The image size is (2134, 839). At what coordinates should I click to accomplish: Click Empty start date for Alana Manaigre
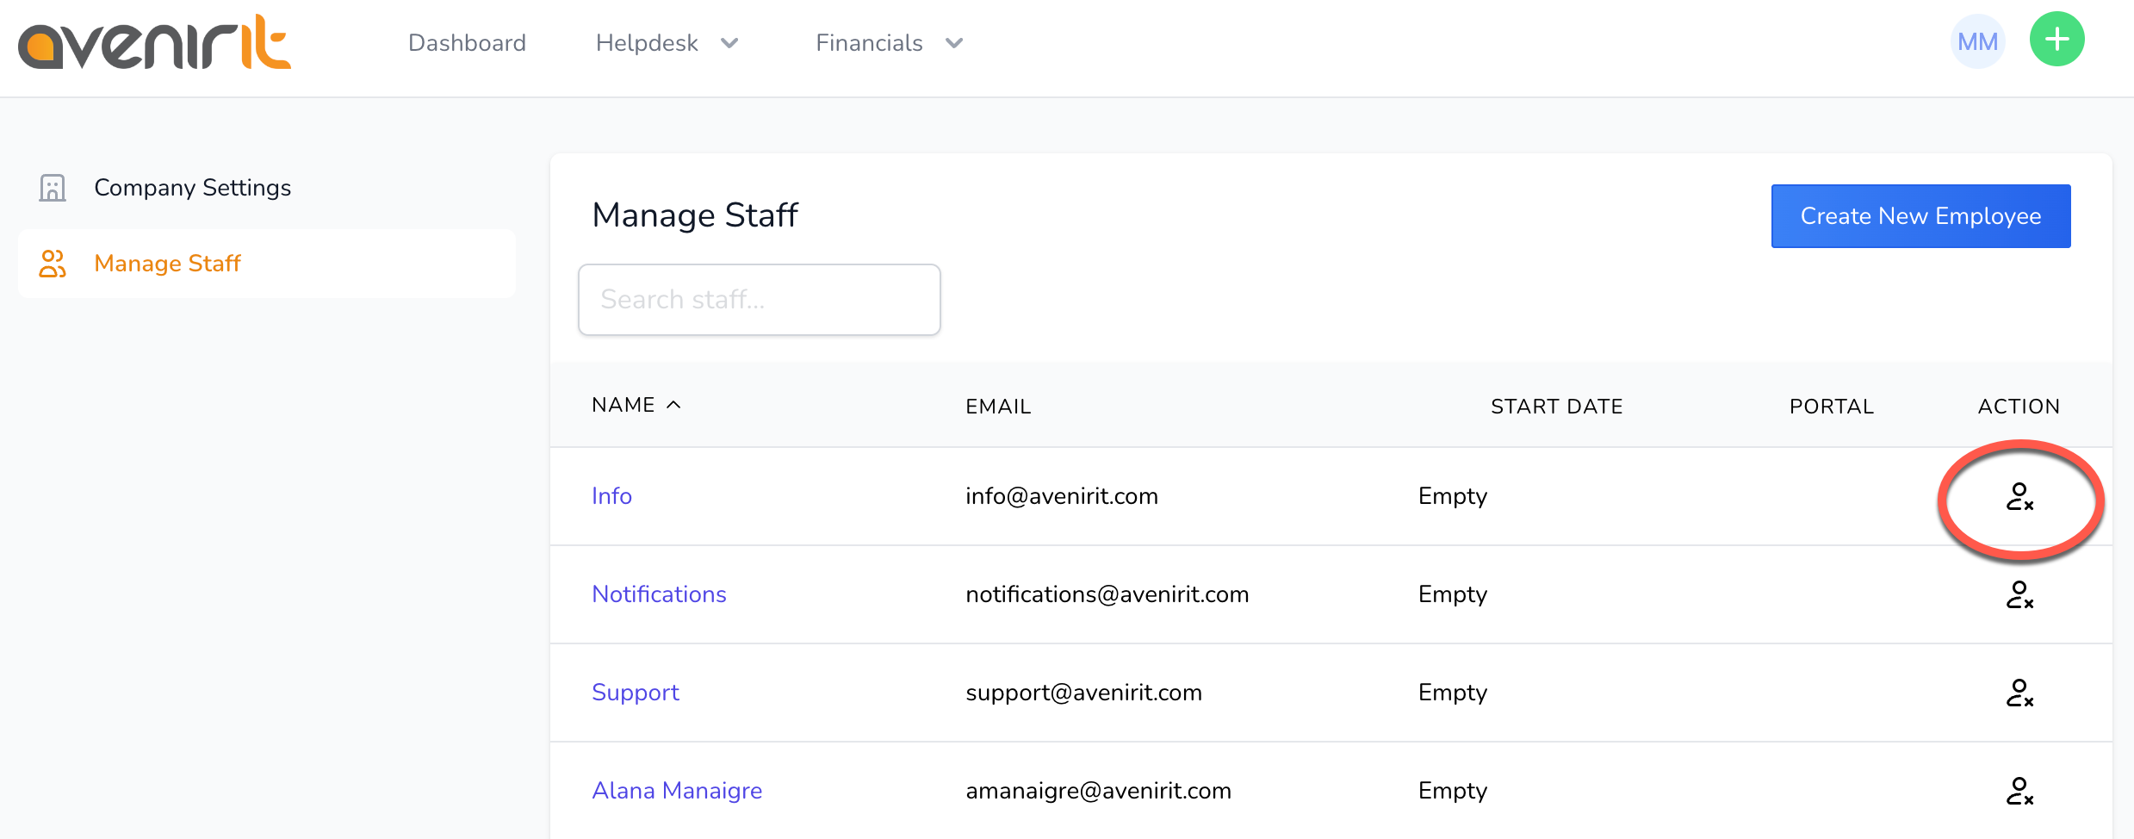1453,791
